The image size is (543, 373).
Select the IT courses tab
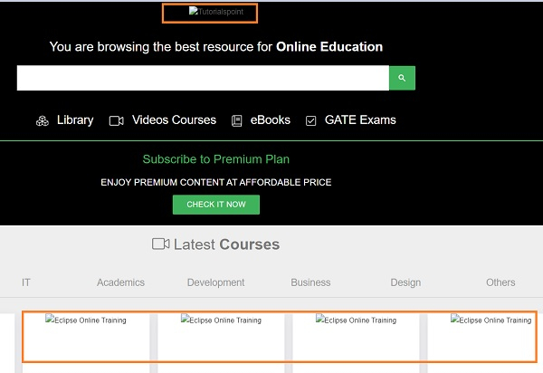click(x=26, y=282)
